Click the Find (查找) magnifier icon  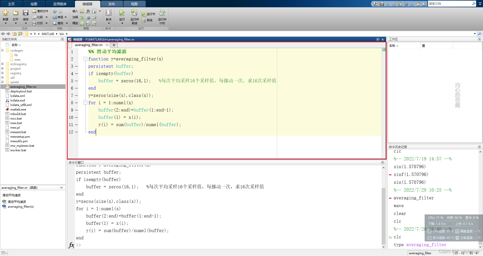point(55,23)
